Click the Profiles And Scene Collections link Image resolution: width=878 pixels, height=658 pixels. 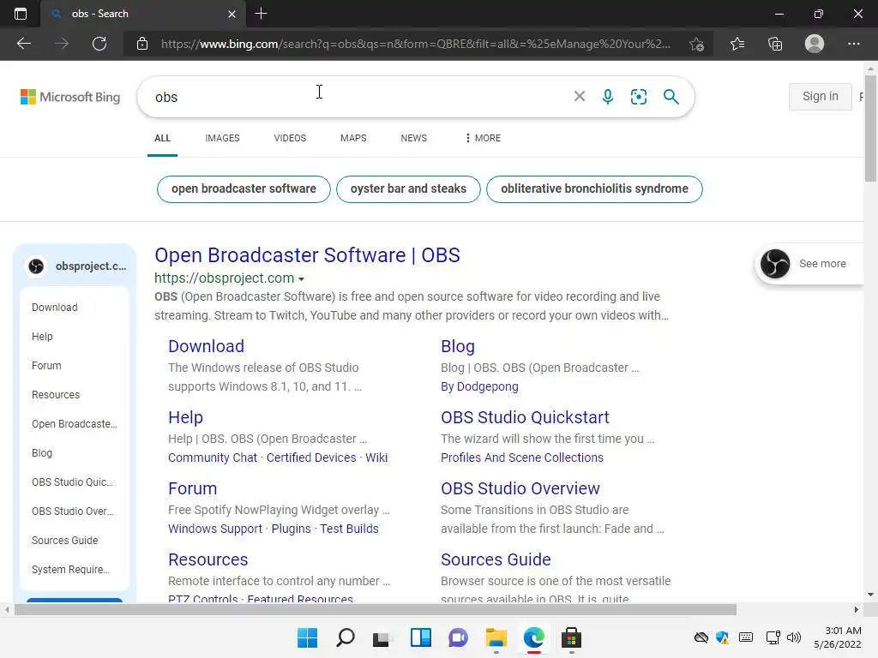coord(522,458)
